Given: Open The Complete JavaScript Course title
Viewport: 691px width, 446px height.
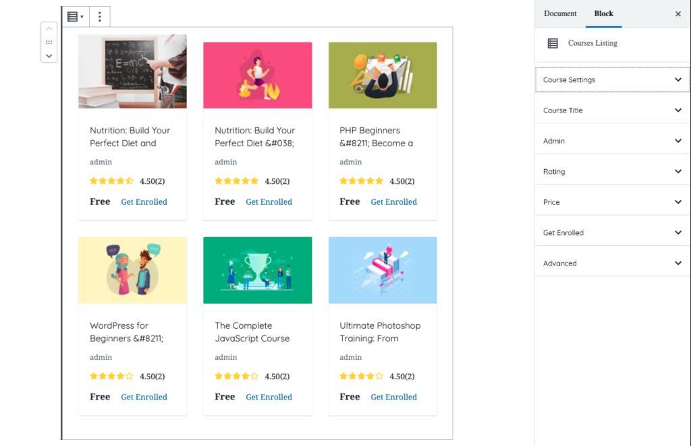Looking at the screenshot, I should pos(252,332).
